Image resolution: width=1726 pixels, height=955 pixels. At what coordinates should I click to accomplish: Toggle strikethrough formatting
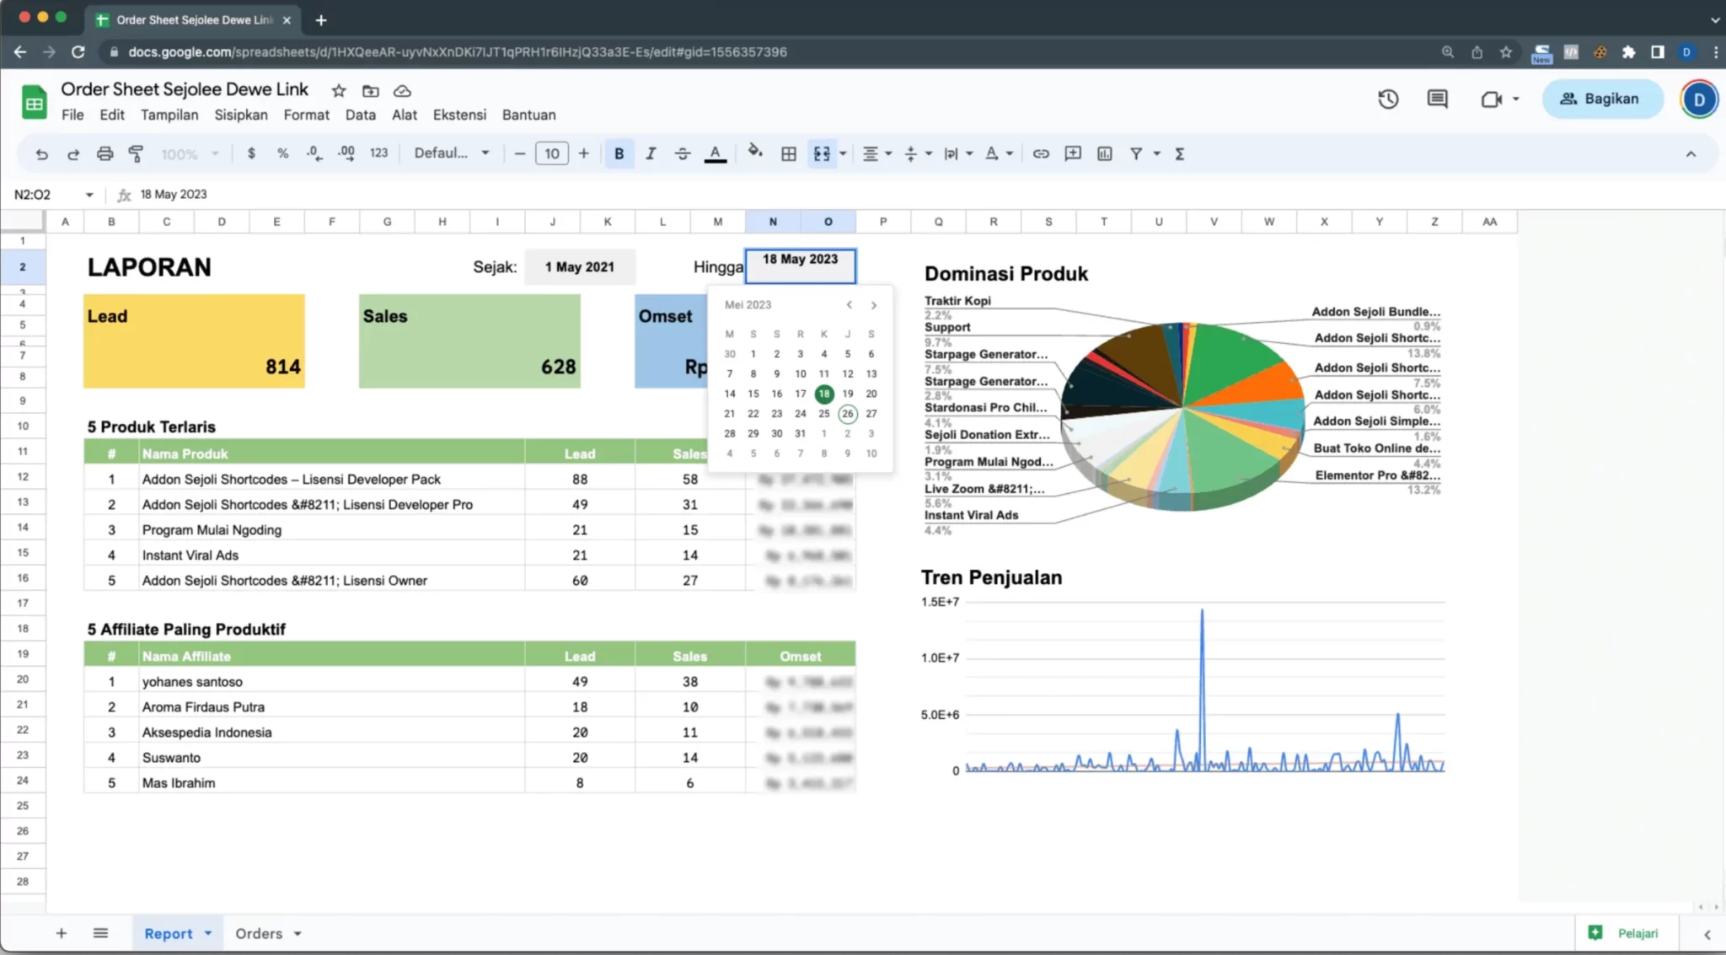(x=683, y=153)
